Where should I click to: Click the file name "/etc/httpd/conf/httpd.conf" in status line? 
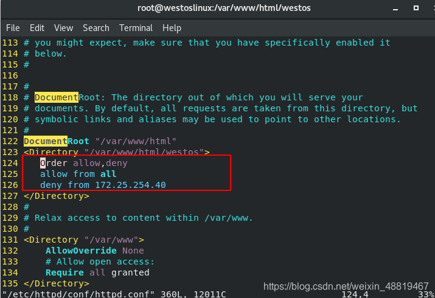78,294
